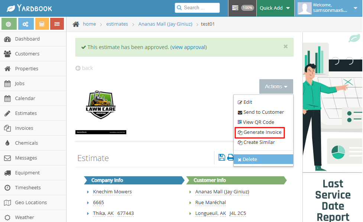
Task: Open the red list shortcut button
Action: (57, 24)
